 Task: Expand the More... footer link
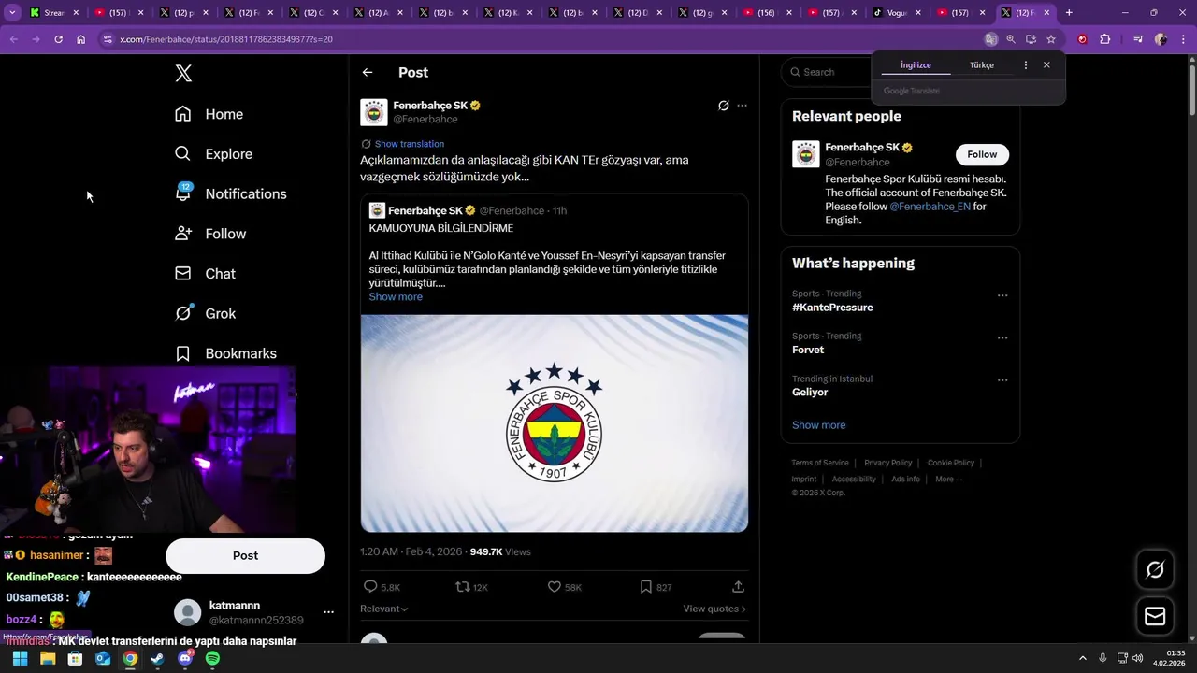[948, 480]
